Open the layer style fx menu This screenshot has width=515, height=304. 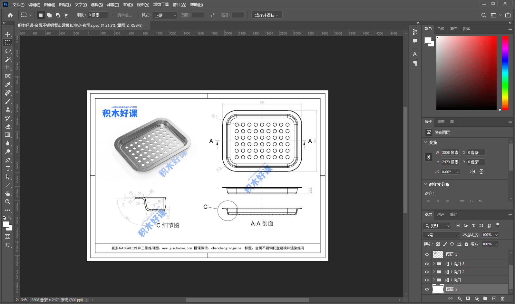[459, 299]
